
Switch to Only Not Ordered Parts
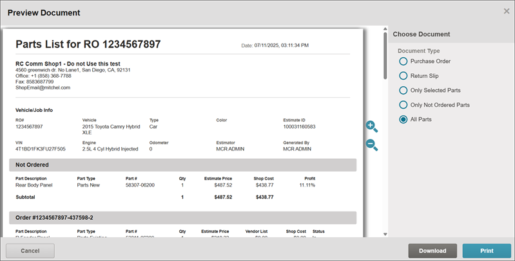(403, 105)
